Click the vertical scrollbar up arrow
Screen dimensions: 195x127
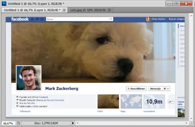pyautogui.click(x=191, y=16)
